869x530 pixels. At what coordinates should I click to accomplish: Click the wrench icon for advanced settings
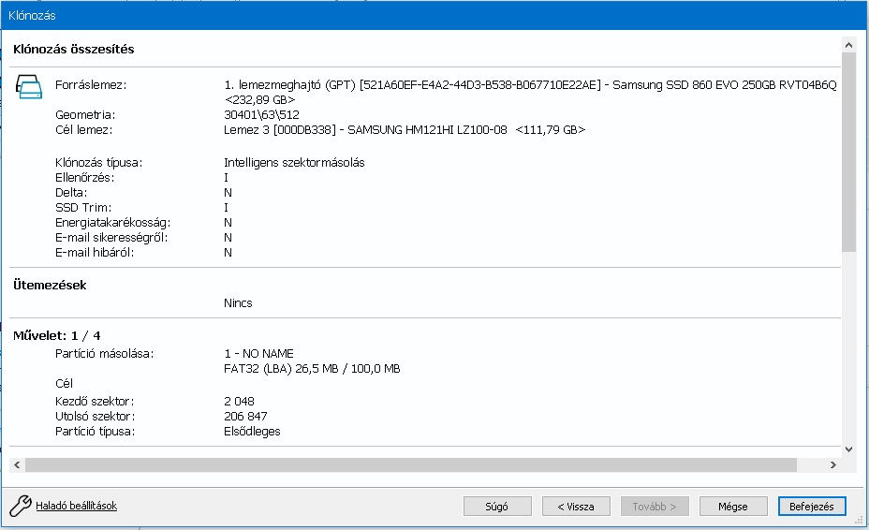(21, 507)
